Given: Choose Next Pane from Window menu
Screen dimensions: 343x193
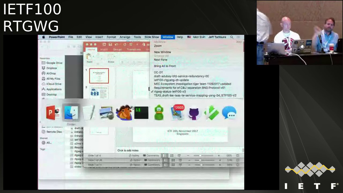Looking at the screenshot, I should coord(161,60).
